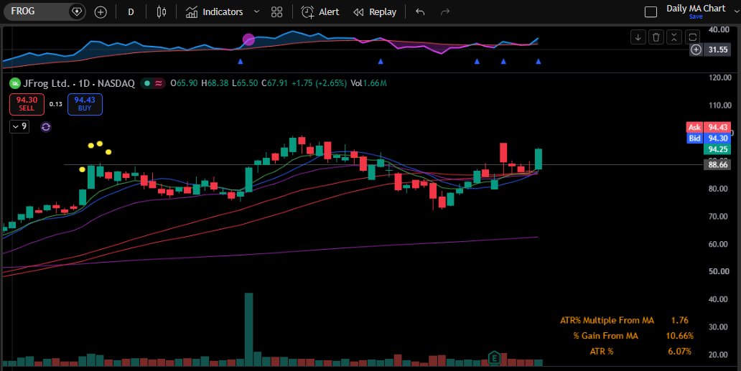This screenshot has width=741, height=371.
Task: Undo the last chart action
Action: click(420, 11)
